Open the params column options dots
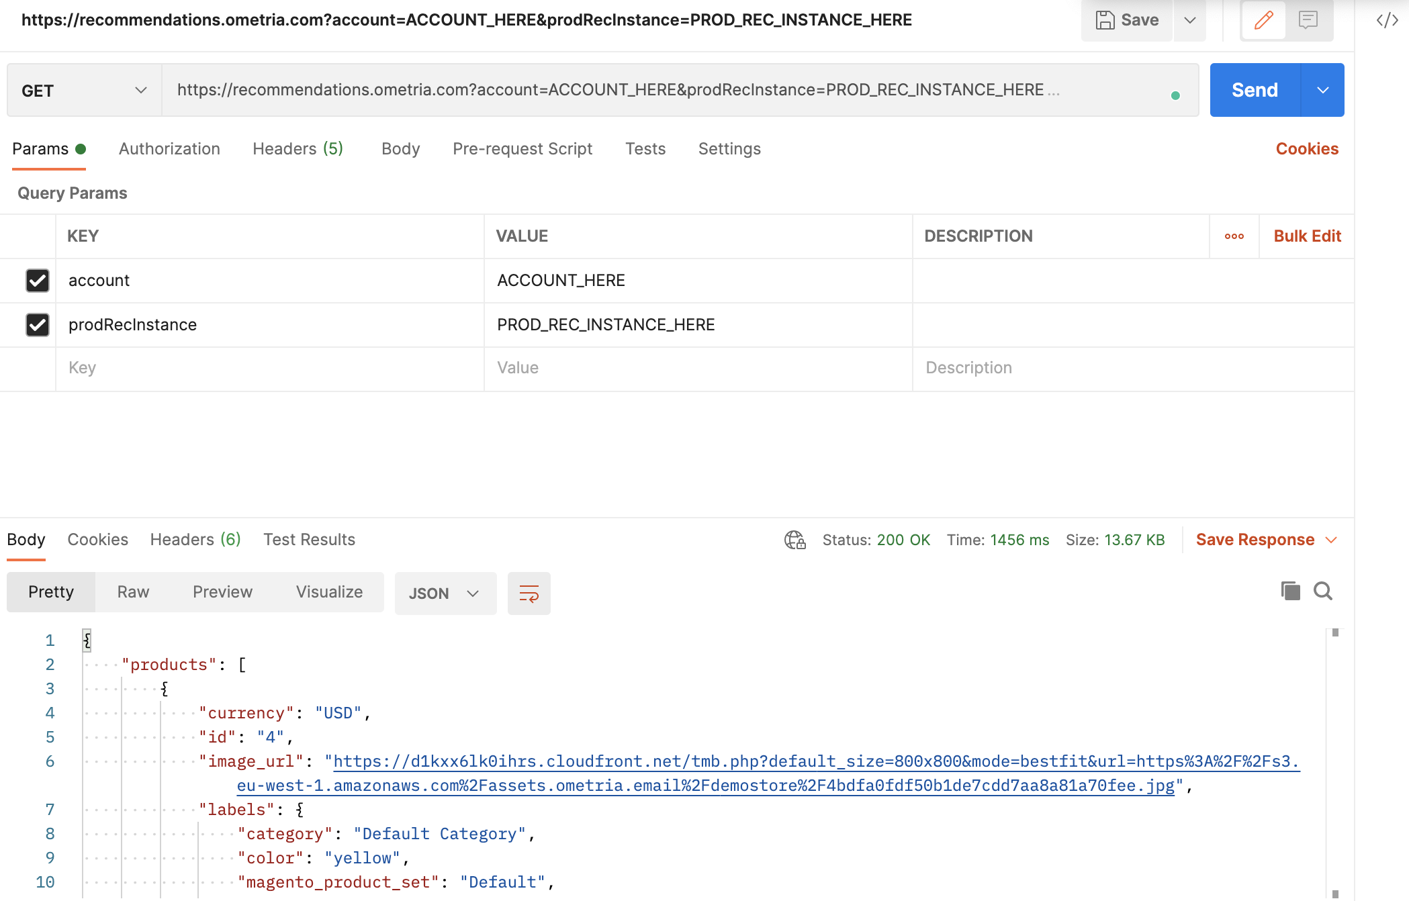Viewport: 1409px width, 901px height. tap(1234, 236)
